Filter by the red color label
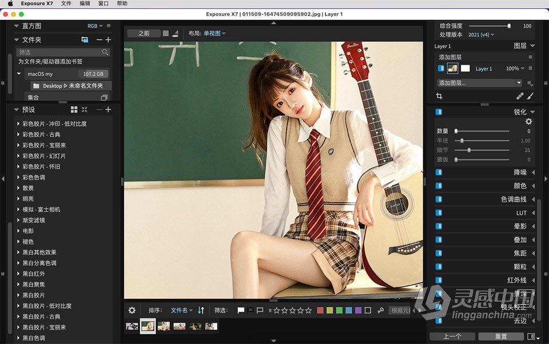Image resolution: width=549 pixels, height=344 pixels. pyautogui.click(x=320, y=310)
